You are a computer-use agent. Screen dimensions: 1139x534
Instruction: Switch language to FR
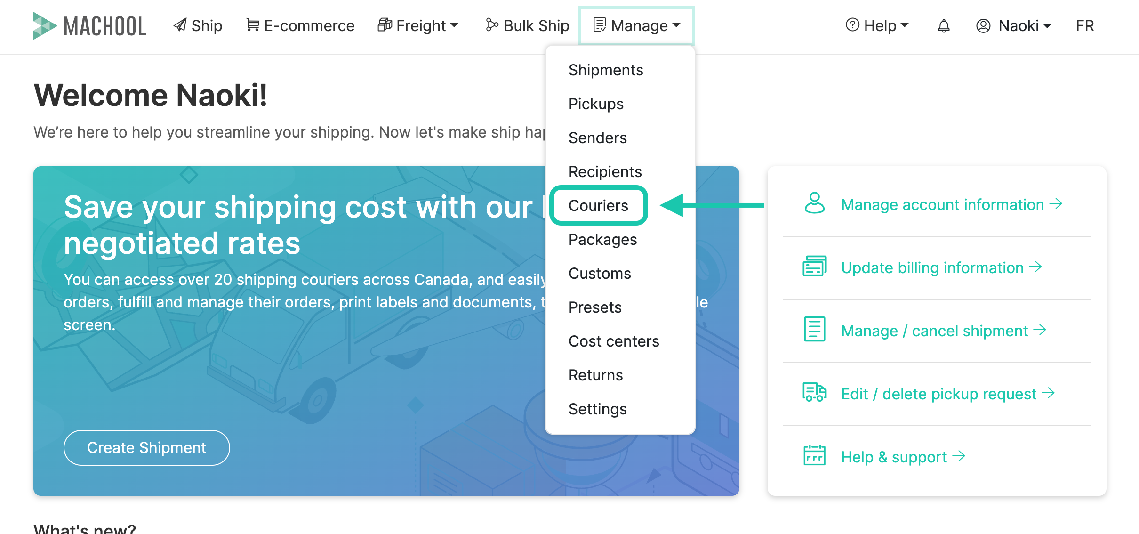pos(1085,25)
